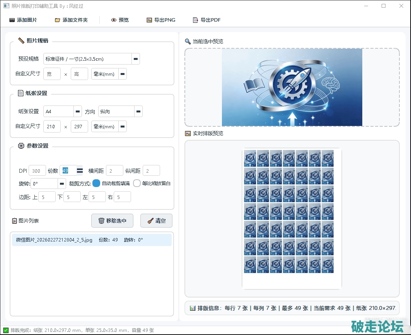Click the 份数 spinner arrows

tap(80, 170)
